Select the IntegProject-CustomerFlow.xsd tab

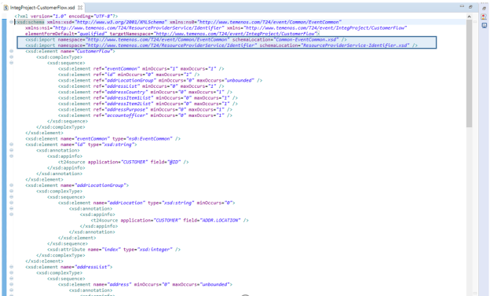42,8
